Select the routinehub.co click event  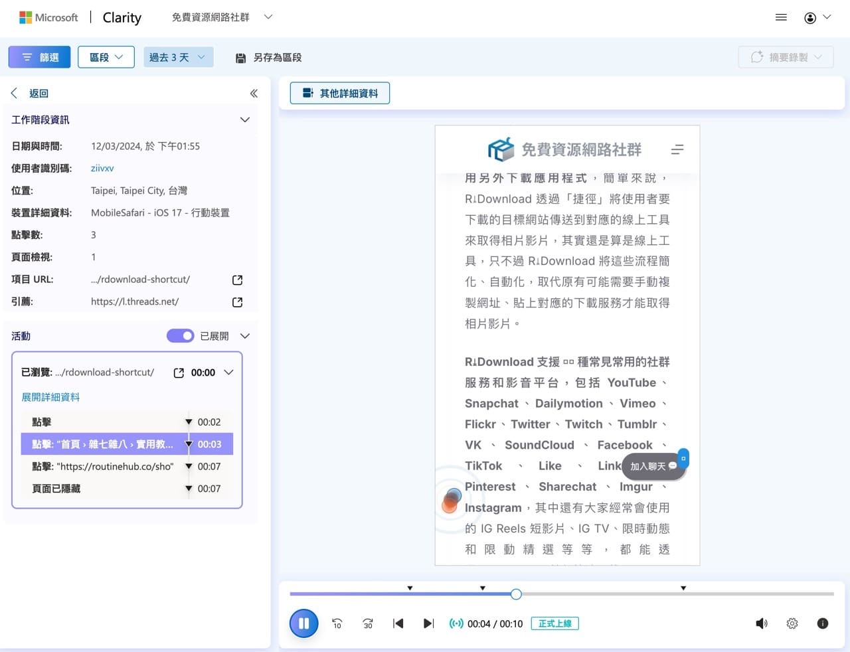[x=127, y=467]
